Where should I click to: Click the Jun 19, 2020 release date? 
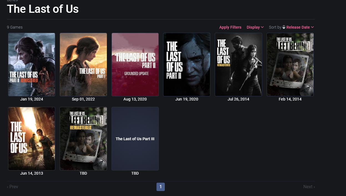(x=187, y=99)
